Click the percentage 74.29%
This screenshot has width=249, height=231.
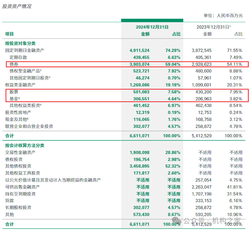point(173,50)
